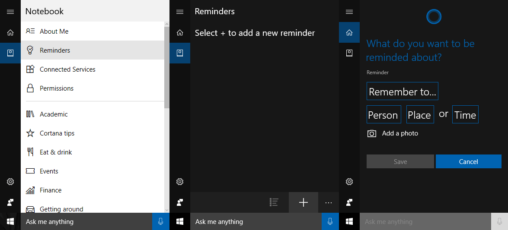Open Permissions in the Notebook
The image size is (508, 230).
(93, 88)
